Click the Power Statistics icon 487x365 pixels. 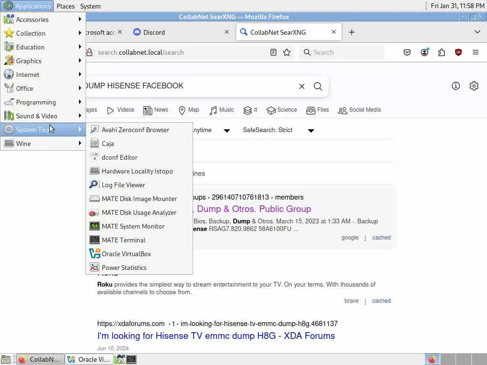95,268
